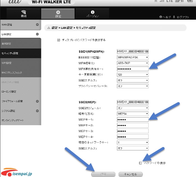Click the WEPキー4 input field

(133, 137)
